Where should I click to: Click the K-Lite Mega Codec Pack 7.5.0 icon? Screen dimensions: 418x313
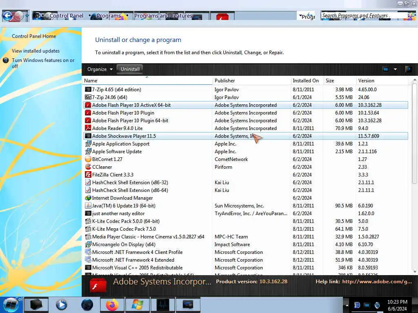point(88,229)
